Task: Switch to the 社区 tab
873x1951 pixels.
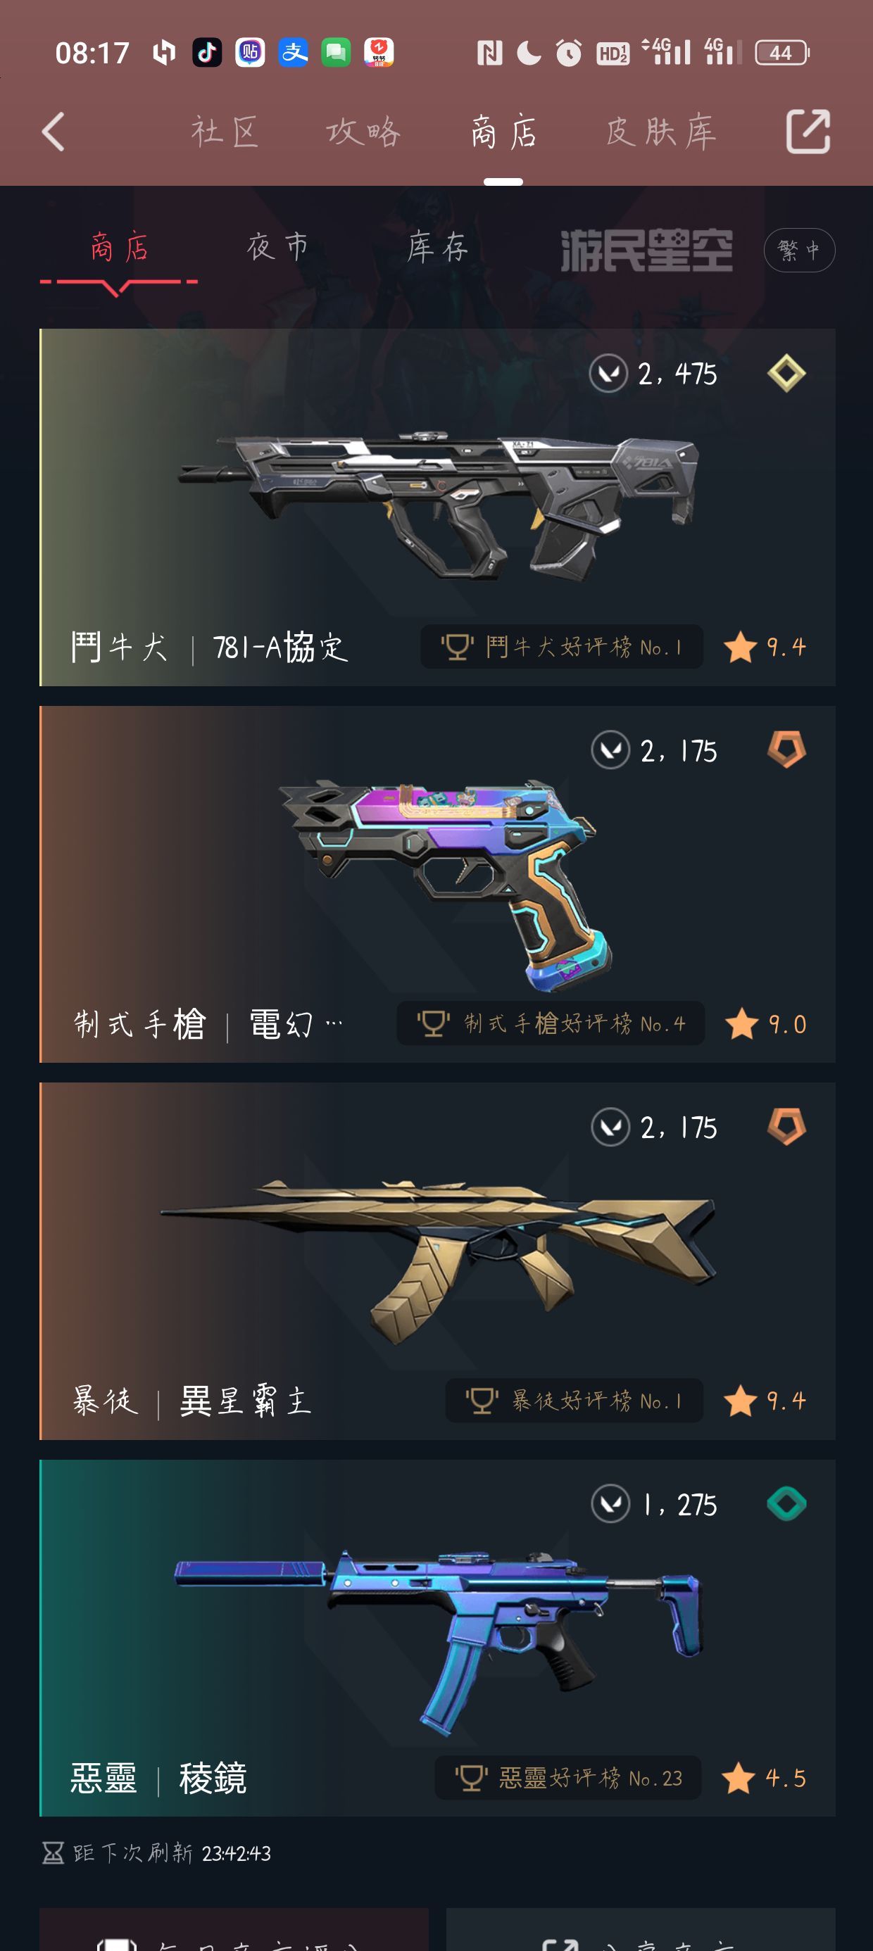Action: pos(225,132)
